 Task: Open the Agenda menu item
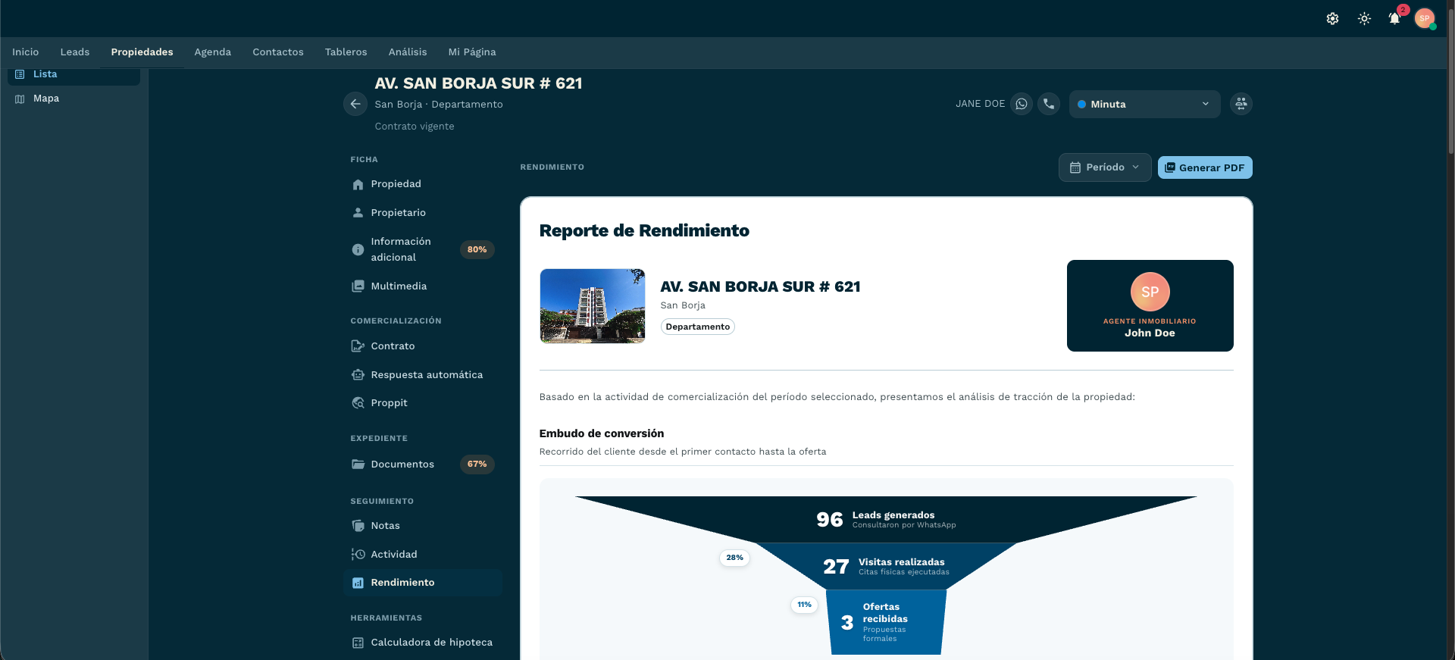(213, 52)
